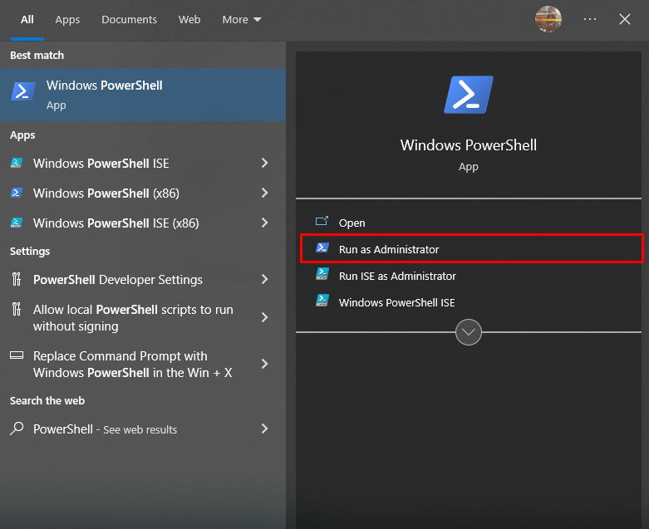Click the web search magnifier icon

(x=17, y=429)
